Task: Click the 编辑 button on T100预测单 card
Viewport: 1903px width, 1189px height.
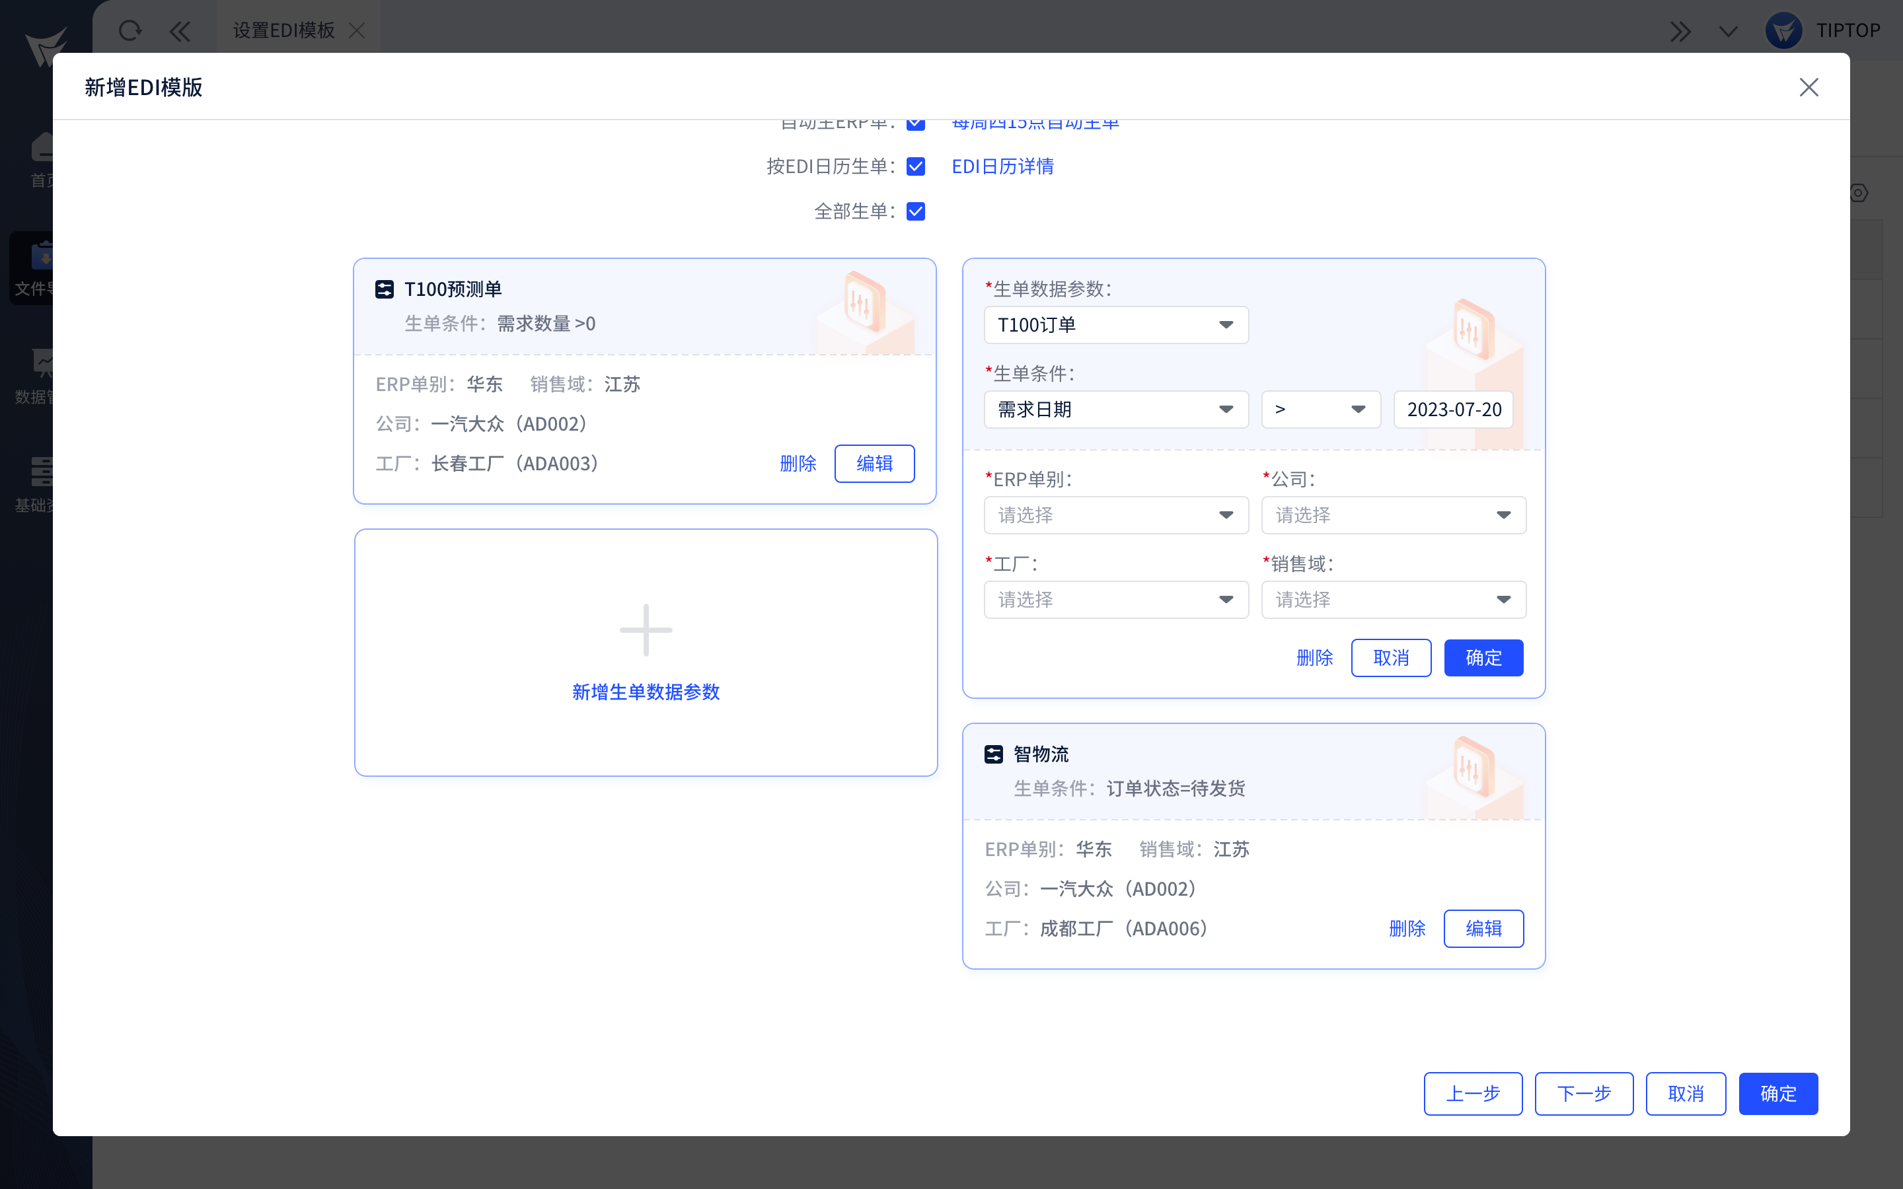Action: pos(874,463)
